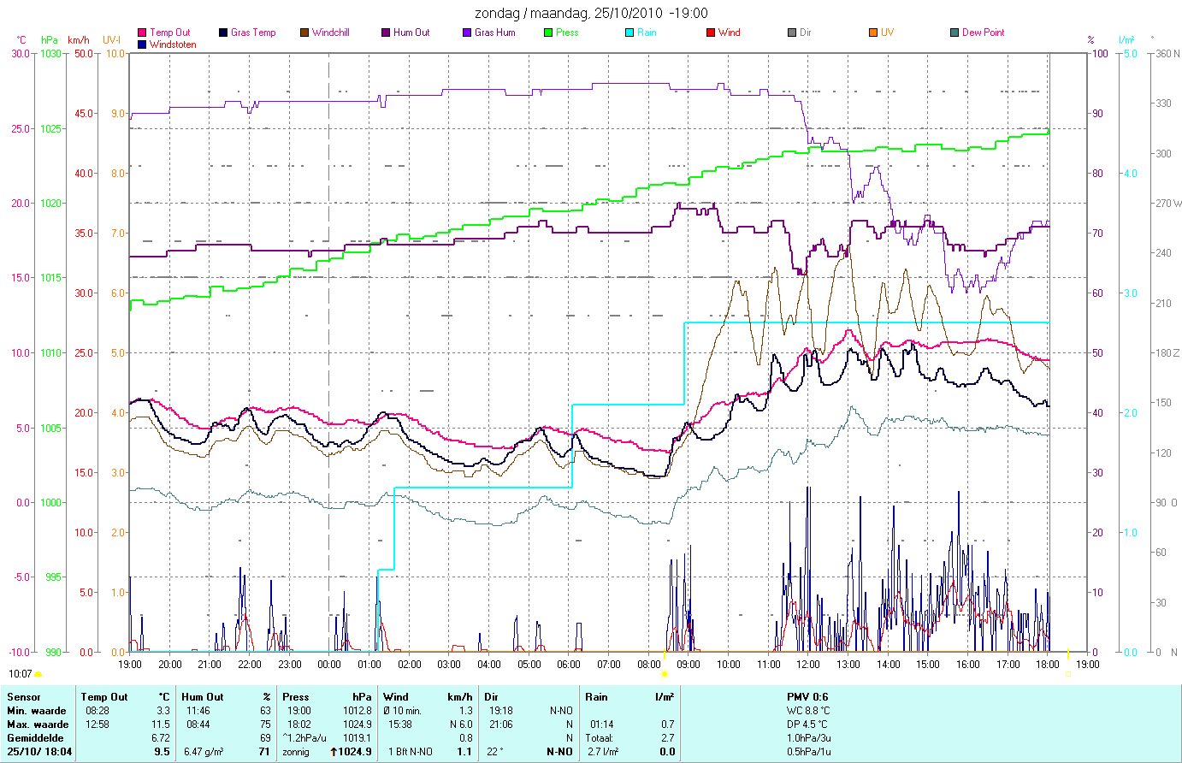Viewport: 1182px width, 763px height.
Task: Click the 10:07 sunshine duration label
Action: (21, 674)
